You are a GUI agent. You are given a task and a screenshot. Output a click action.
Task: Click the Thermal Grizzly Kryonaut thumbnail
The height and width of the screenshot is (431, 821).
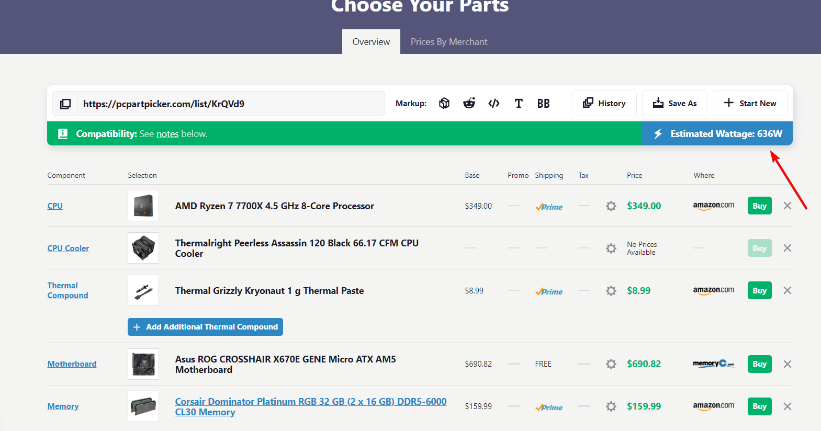pyautogui.click(x=143, y=291)
